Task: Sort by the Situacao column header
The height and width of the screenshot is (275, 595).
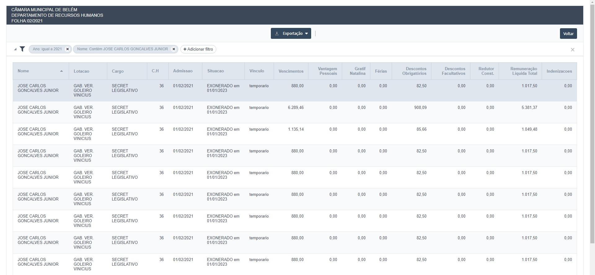Action: [215, 71]
